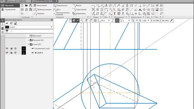Select the Скругление fillet tool
This screenshot has height=109, width=194.
[79, 9]
